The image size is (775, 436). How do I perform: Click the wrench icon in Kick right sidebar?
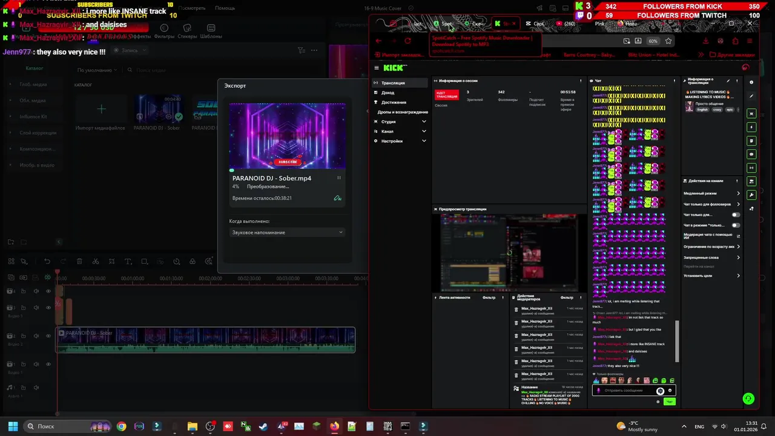coord(751,195)
